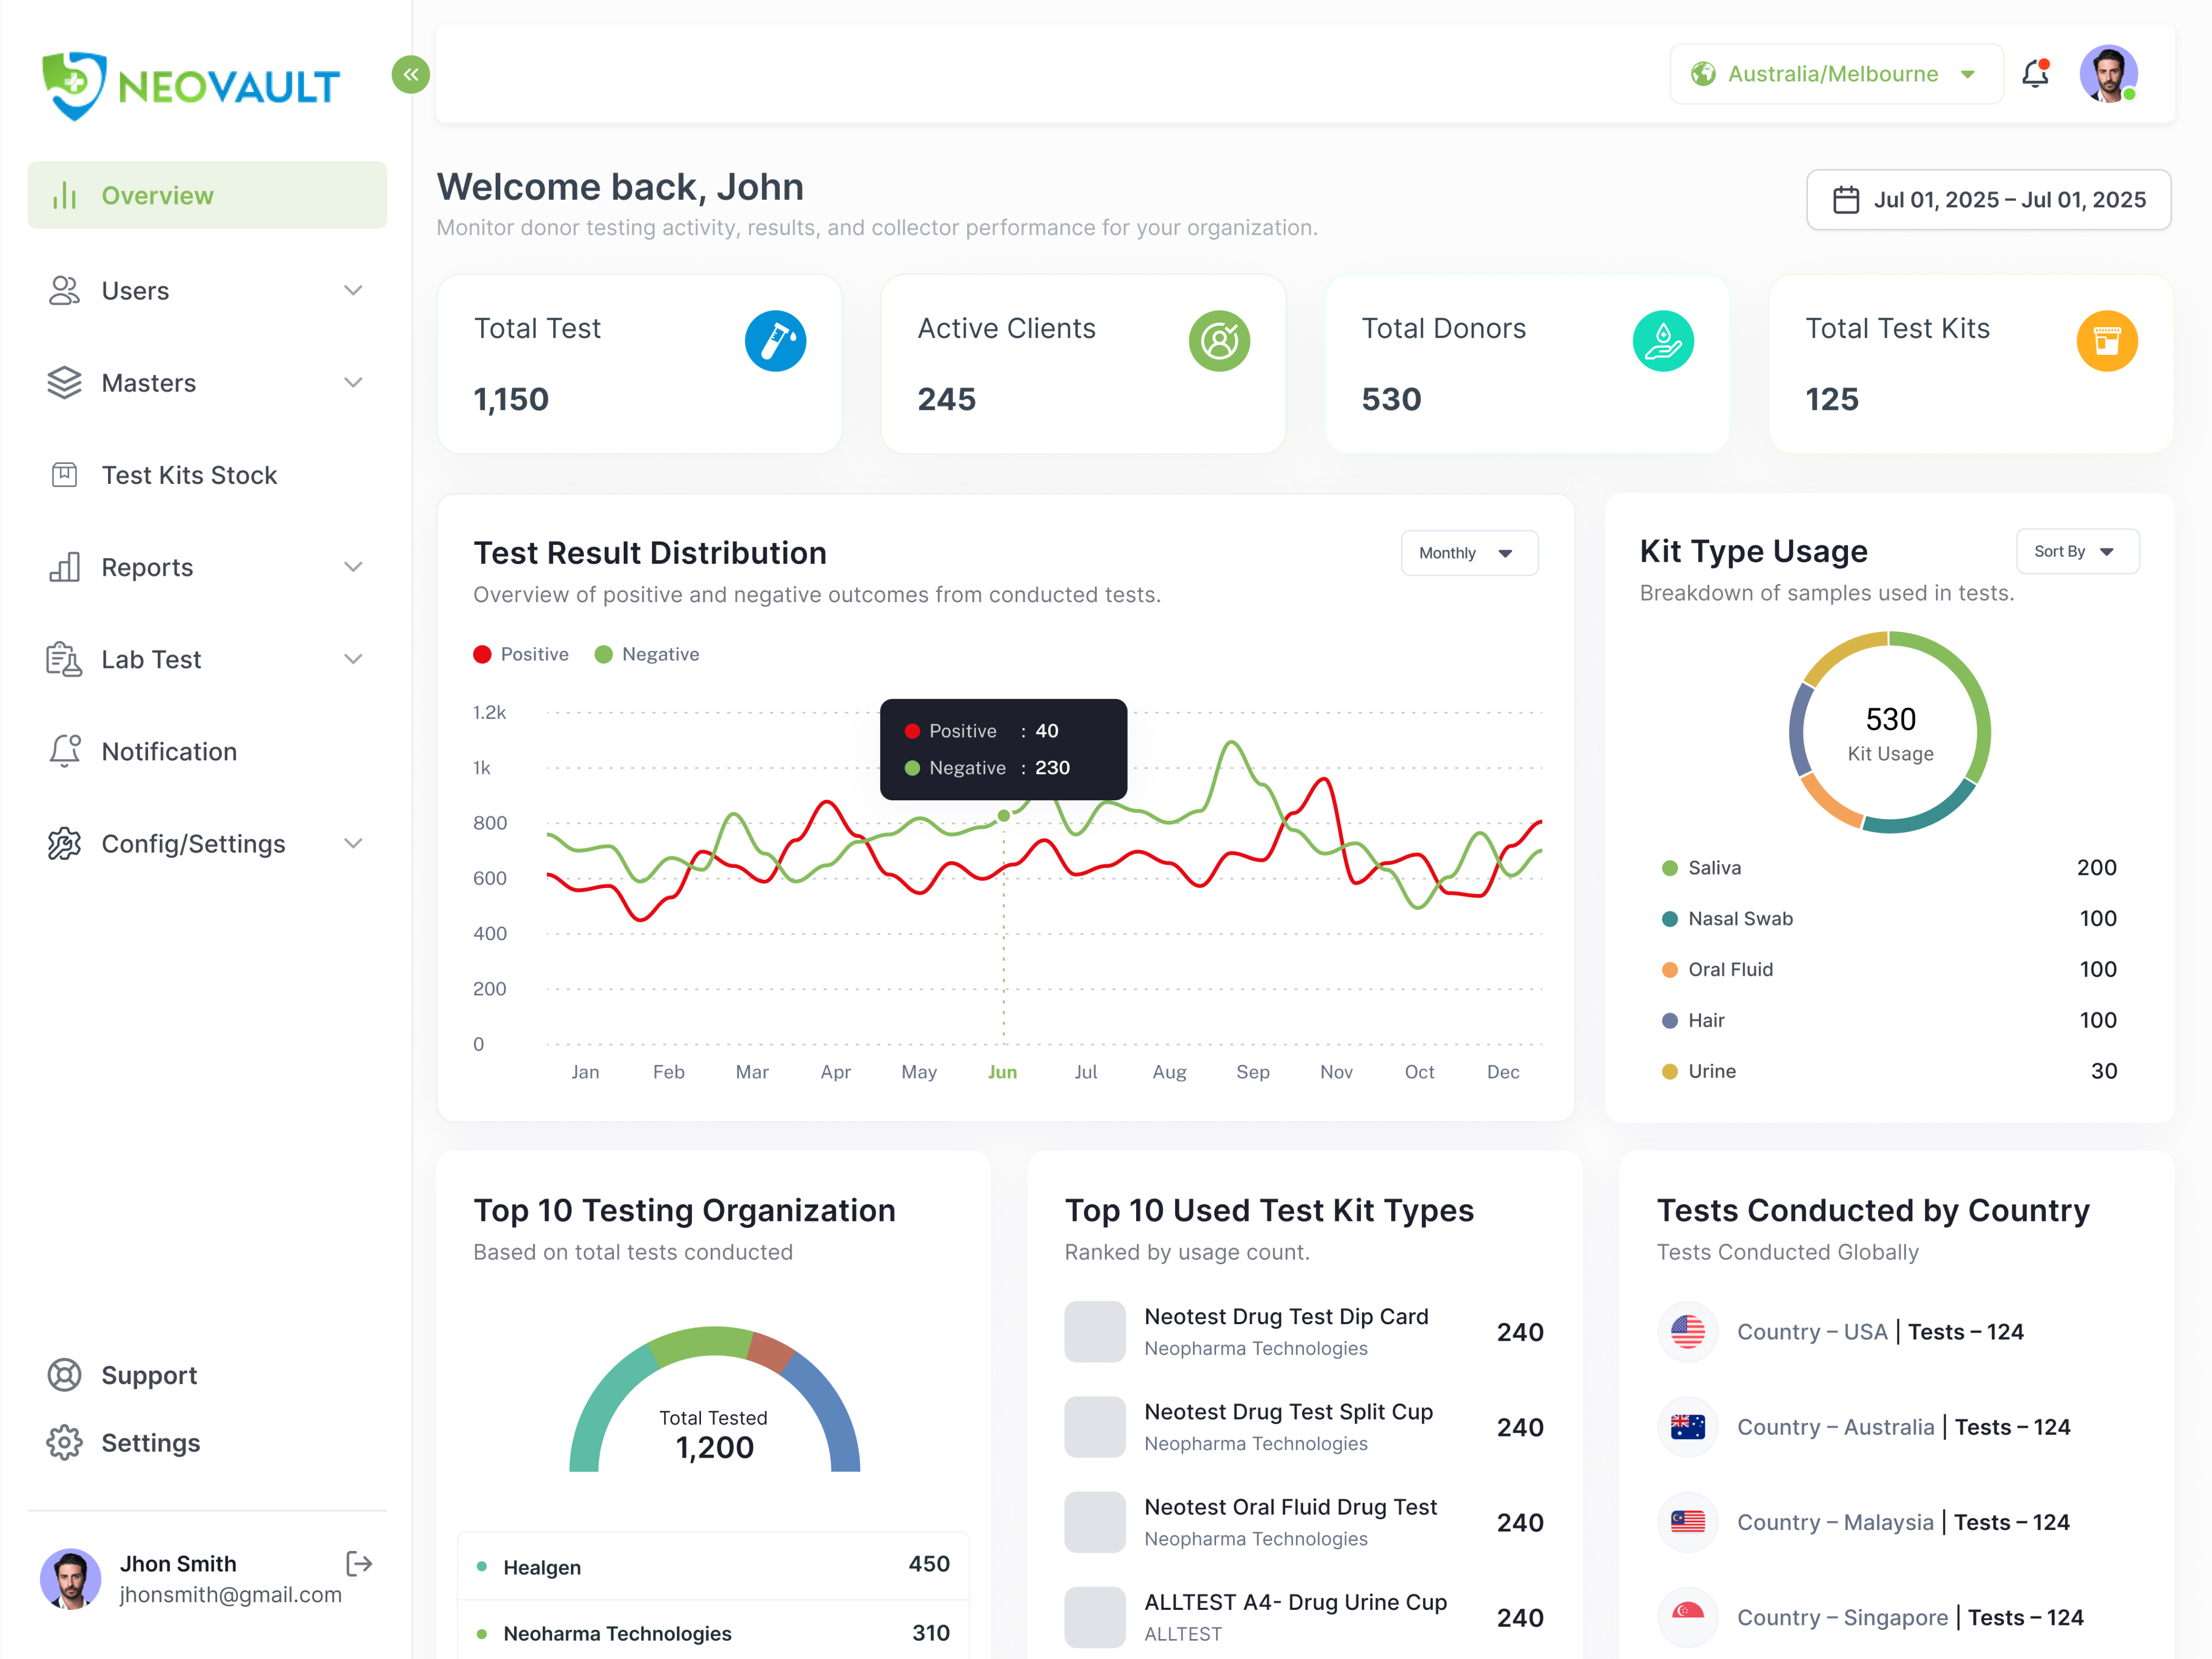2212x1659 pixels.
Task: Click the notifications bell in top bar
Action: 2036,73
